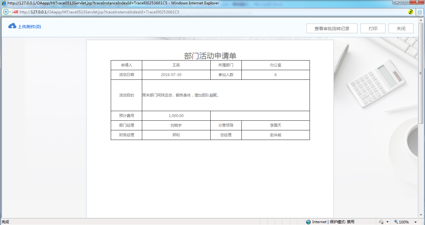Click the compatibility view page icon

click(x=420, y=12)
